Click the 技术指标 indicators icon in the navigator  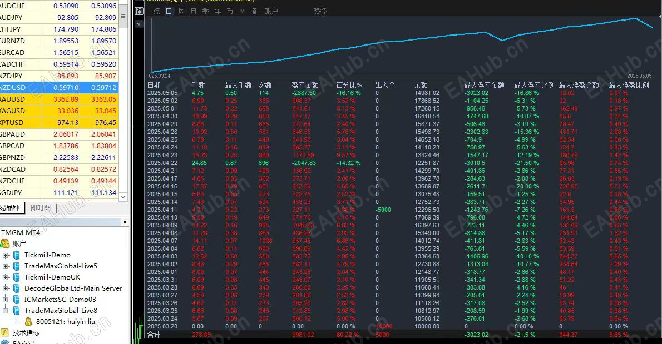pyautogui.click(x=4, y=332)
